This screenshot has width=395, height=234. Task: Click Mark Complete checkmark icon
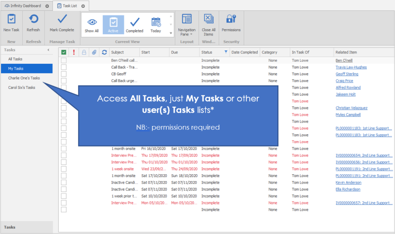pos(62,20)
